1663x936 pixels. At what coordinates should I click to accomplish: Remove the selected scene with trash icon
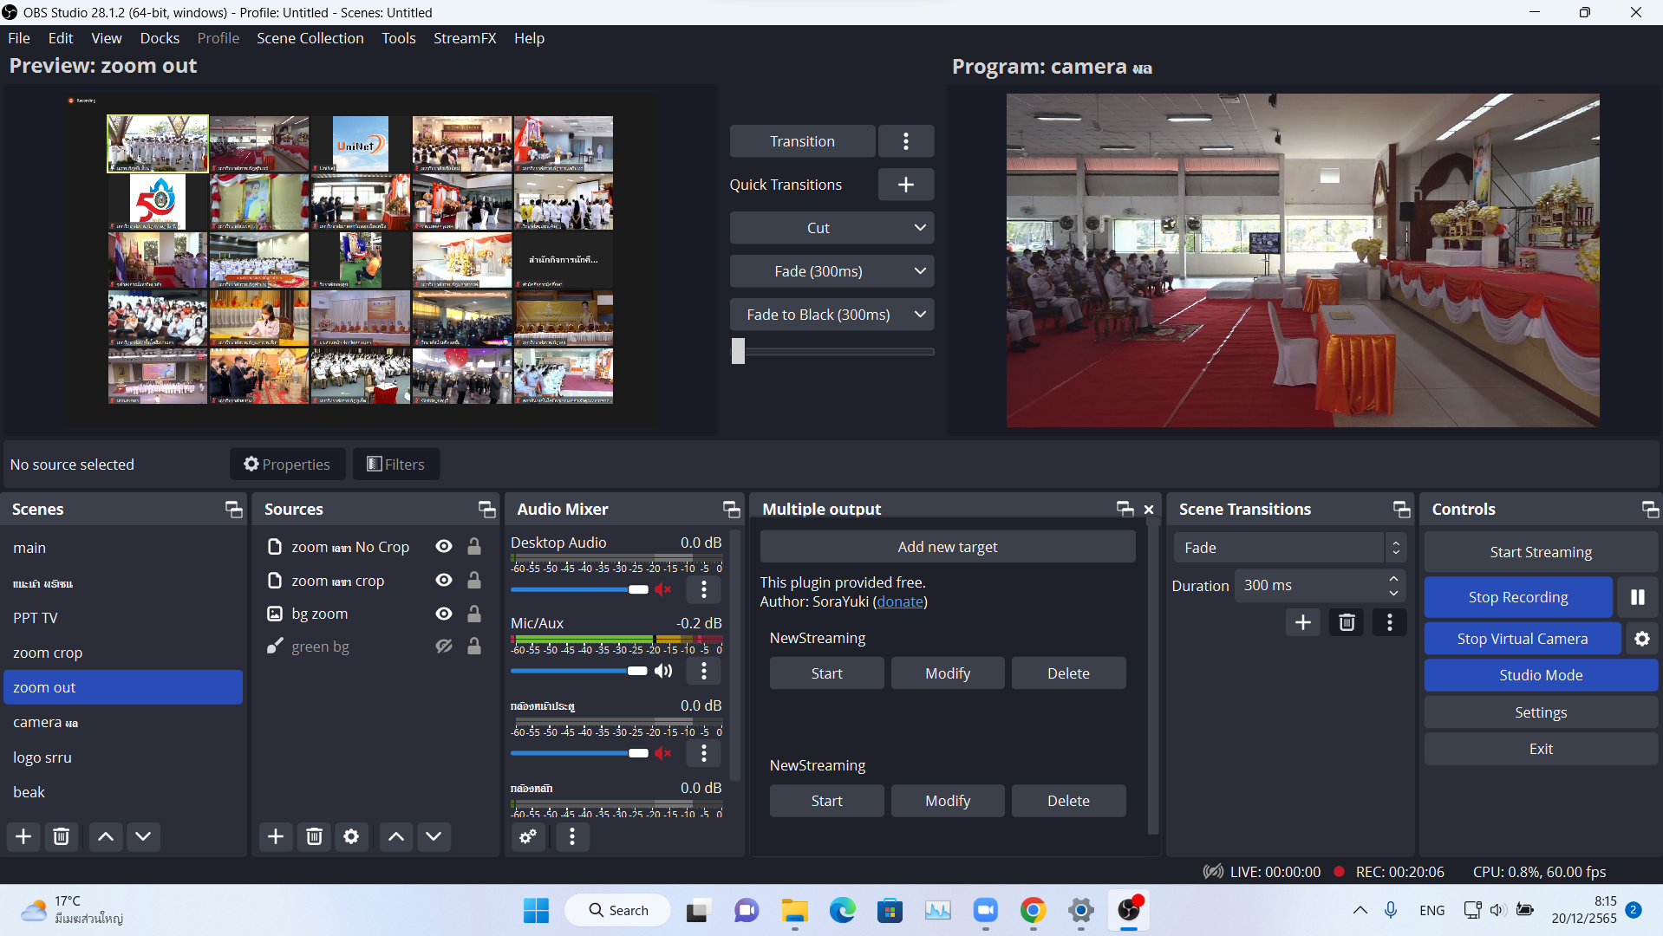(61, 836)
